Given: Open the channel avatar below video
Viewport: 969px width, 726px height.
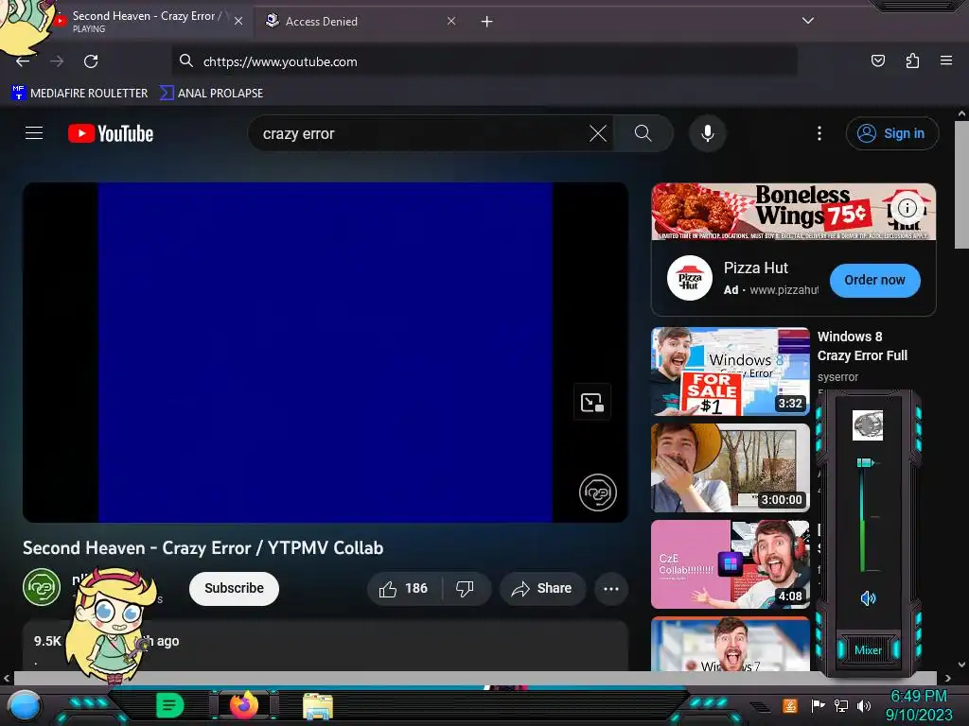Looking at the screenshot, I should click(x=42, y=587).
